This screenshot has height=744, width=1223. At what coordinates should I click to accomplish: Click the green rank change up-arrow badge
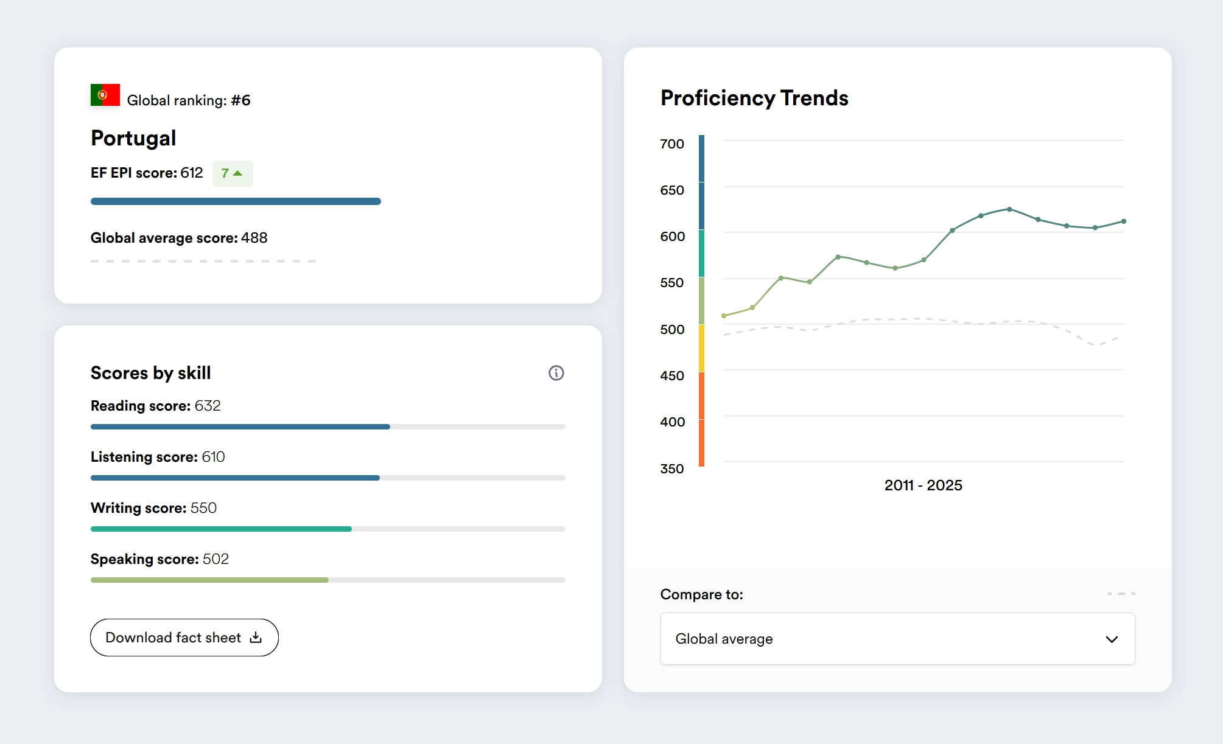232,173
